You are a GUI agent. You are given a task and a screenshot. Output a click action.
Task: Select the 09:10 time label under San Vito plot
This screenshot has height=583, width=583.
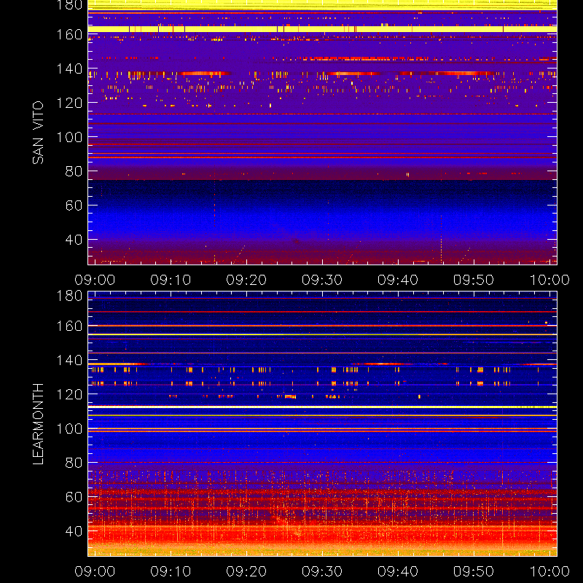tap(171, 280)
